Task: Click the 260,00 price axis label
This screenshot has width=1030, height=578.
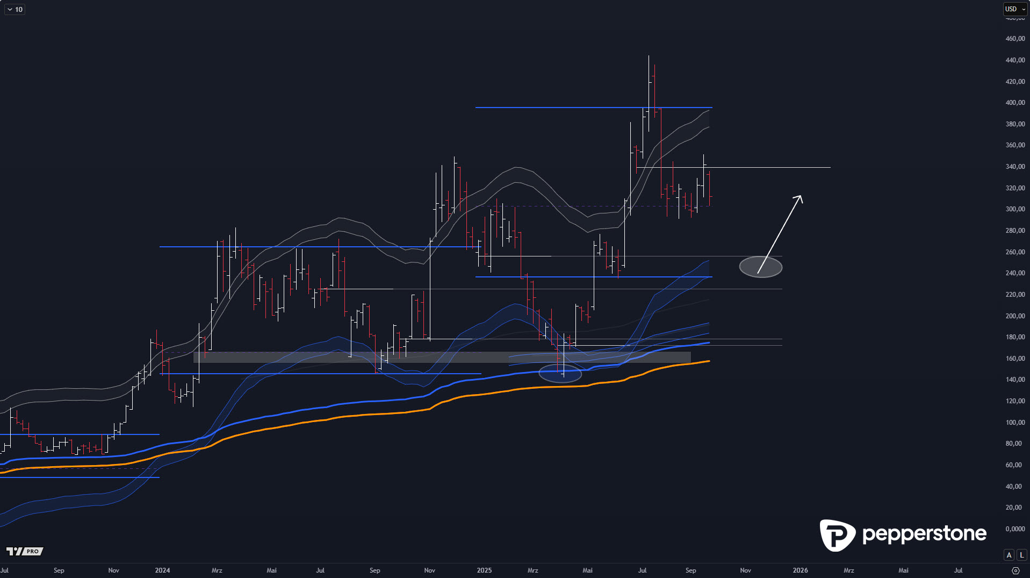Action: (x=1015, y=252)
